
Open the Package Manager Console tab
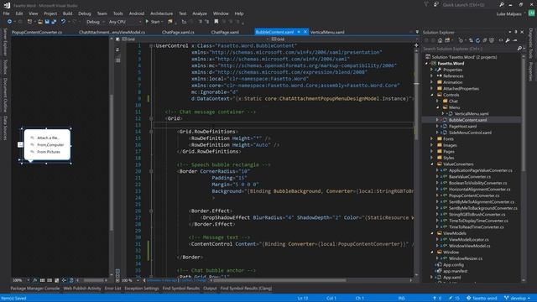tap(35, 289)
